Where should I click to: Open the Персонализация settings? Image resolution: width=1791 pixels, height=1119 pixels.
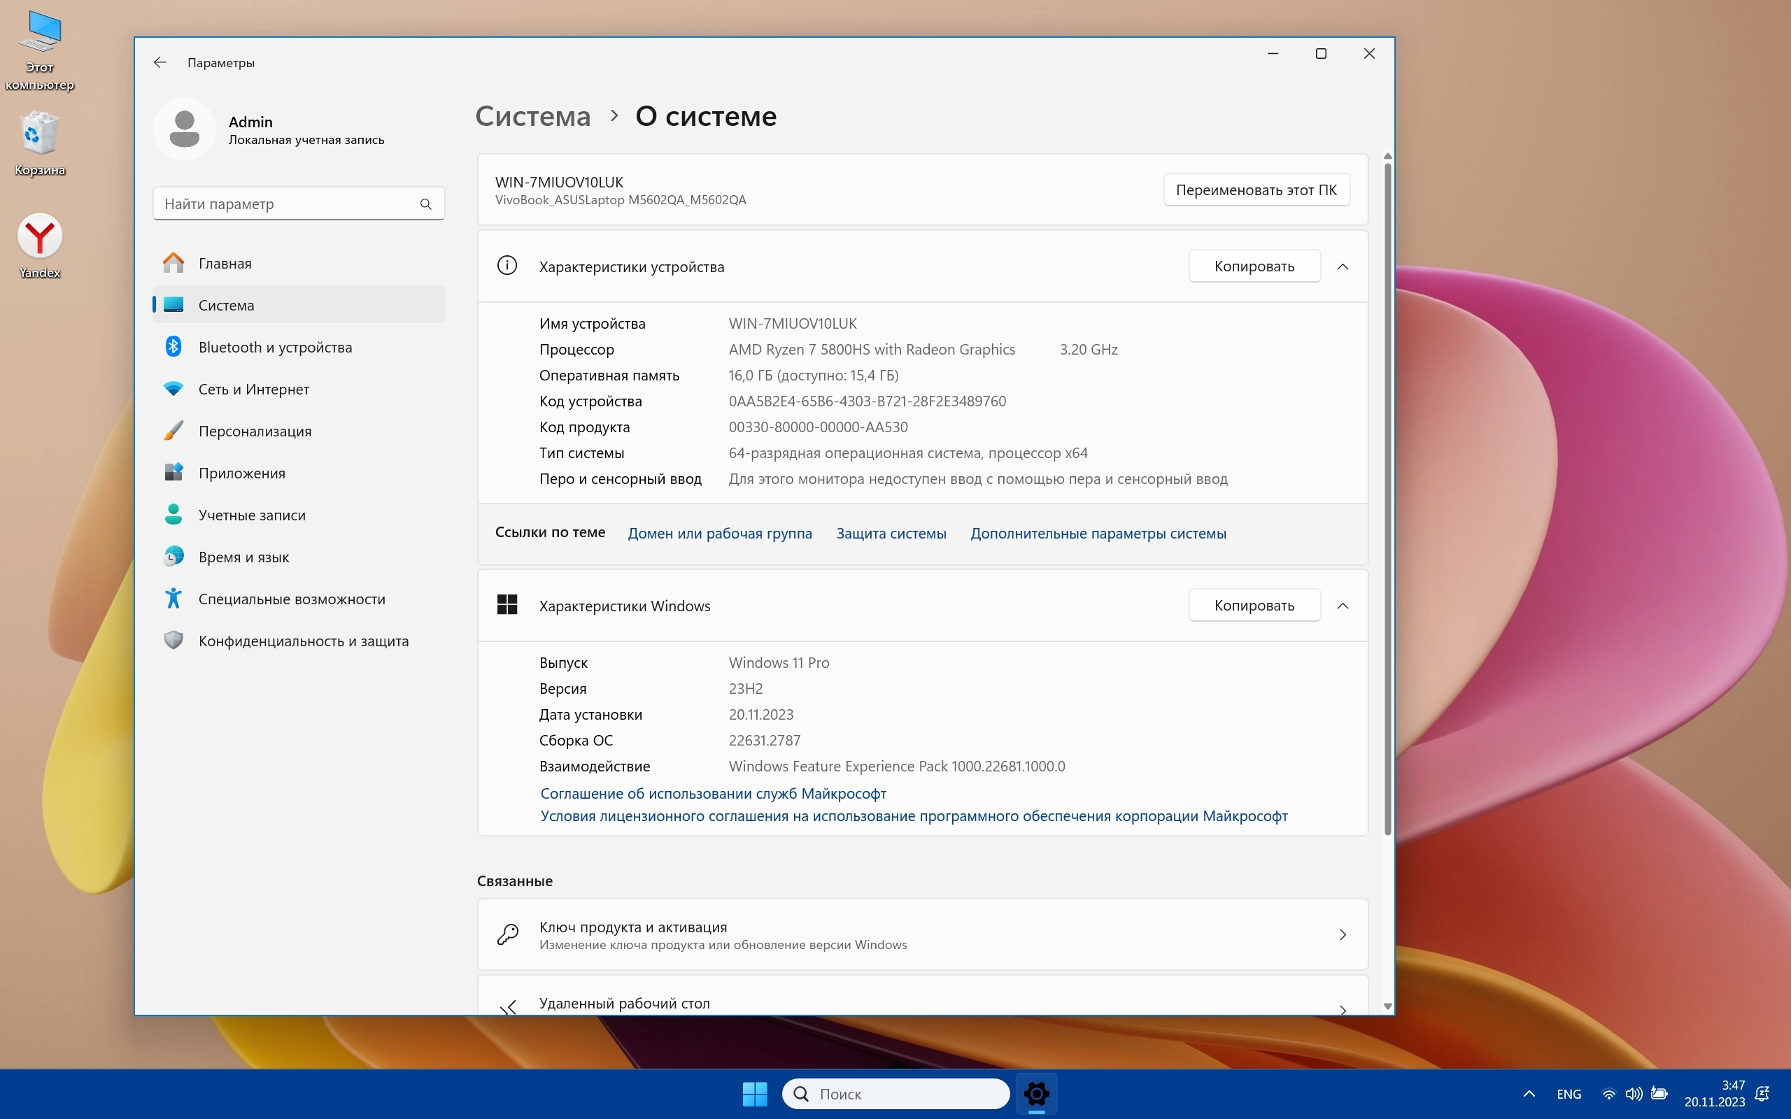coord(255,431)
